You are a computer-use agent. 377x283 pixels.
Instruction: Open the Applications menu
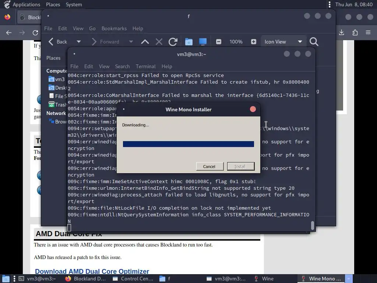pyautogui.click(x=22, y=4)
